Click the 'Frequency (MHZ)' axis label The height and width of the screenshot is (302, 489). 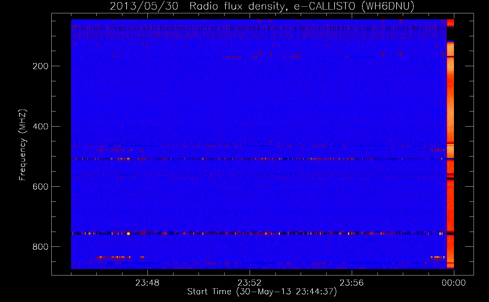click(23, 145)
